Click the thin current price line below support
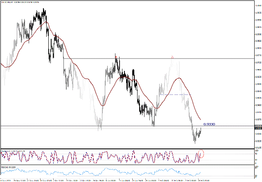The width and height of the screenshot is (262, 182). 123,128
